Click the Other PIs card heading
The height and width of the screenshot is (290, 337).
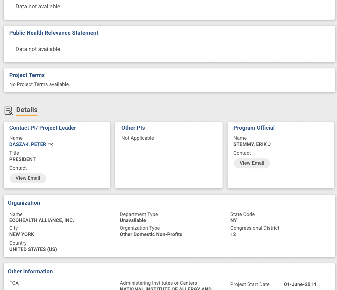click(133, 128)
